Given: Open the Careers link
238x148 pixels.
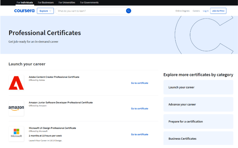Looking at the screenshot, I should pos(196,11).
